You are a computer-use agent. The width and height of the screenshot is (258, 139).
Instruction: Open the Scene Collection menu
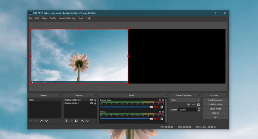pos(67,18)
